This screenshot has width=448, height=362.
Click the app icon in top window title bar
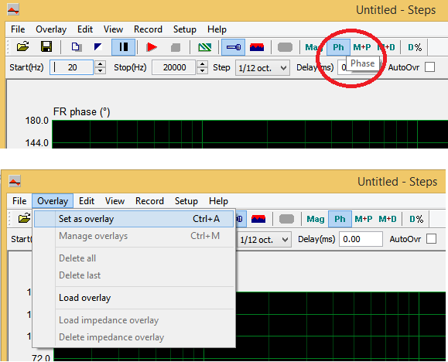tap(13, 10)
